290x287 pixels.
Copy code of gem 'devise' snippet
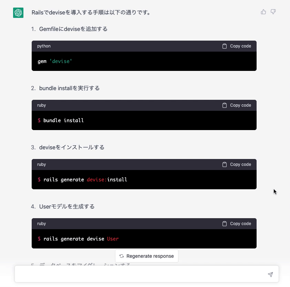coord(237,46)
